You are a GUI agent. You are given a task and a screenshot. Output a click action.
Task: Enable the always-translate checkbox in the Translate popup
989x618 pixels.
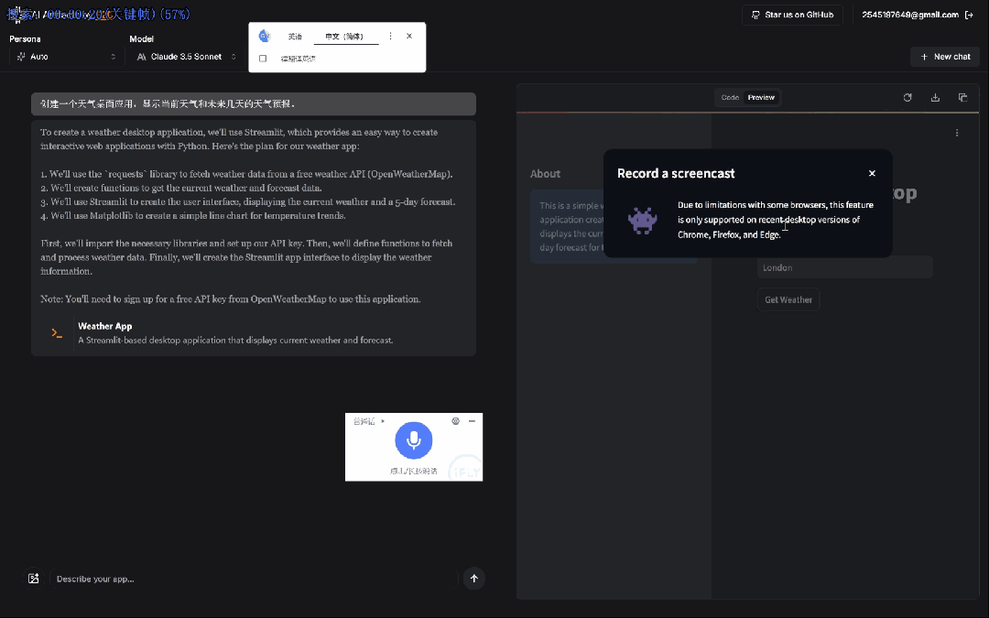(x=263, y=58)
